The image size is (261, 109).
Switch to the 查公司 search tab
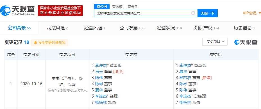[x=102, y=7]
